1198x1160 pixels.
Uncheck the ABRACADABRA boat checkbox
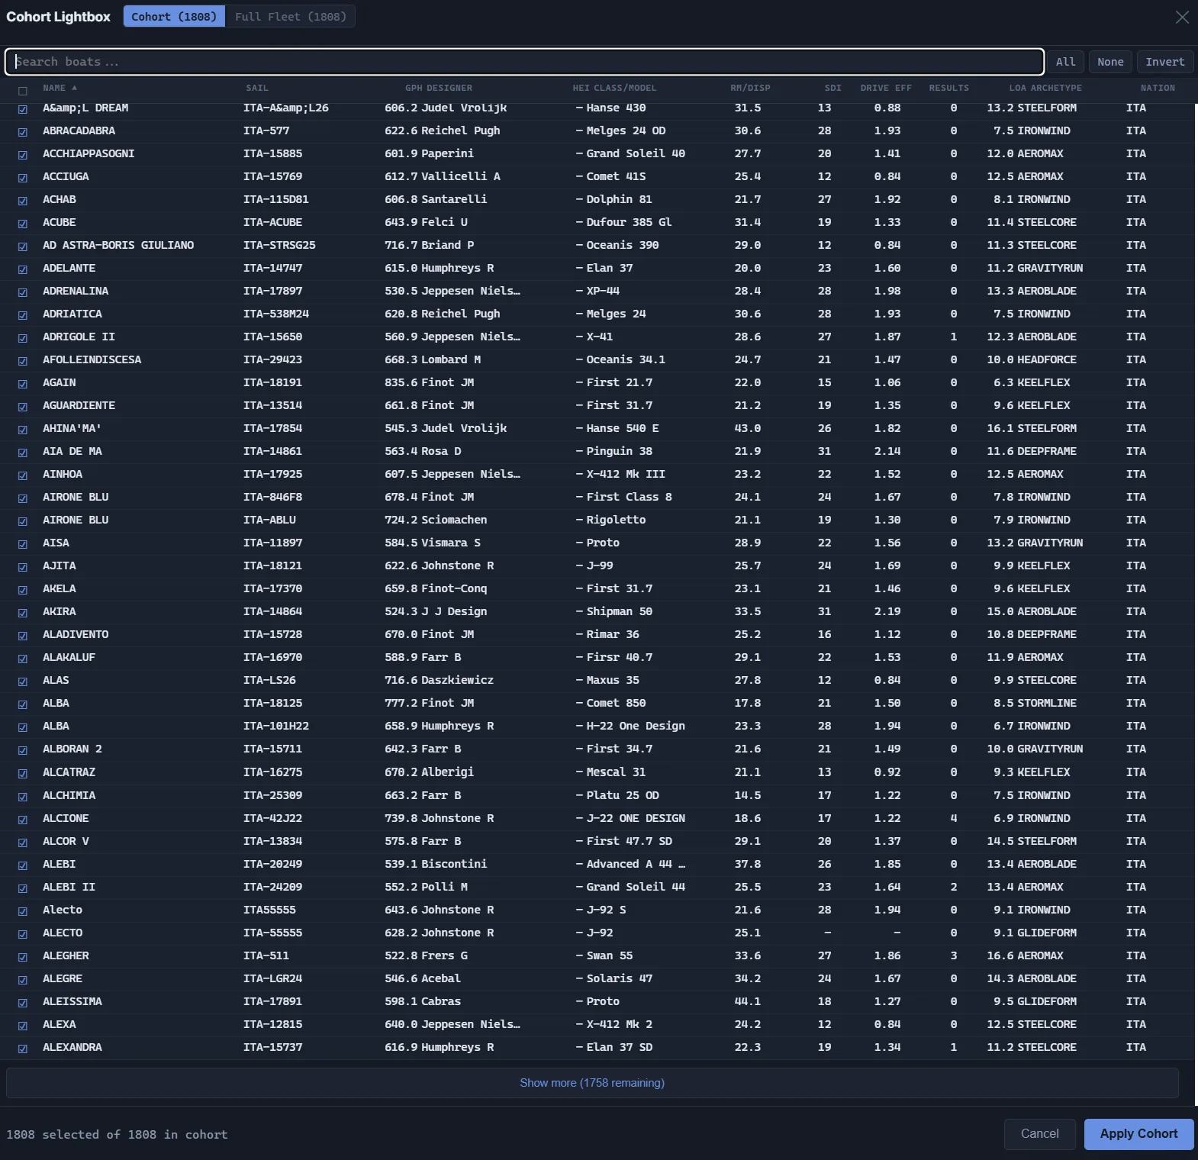coord(23,132)
